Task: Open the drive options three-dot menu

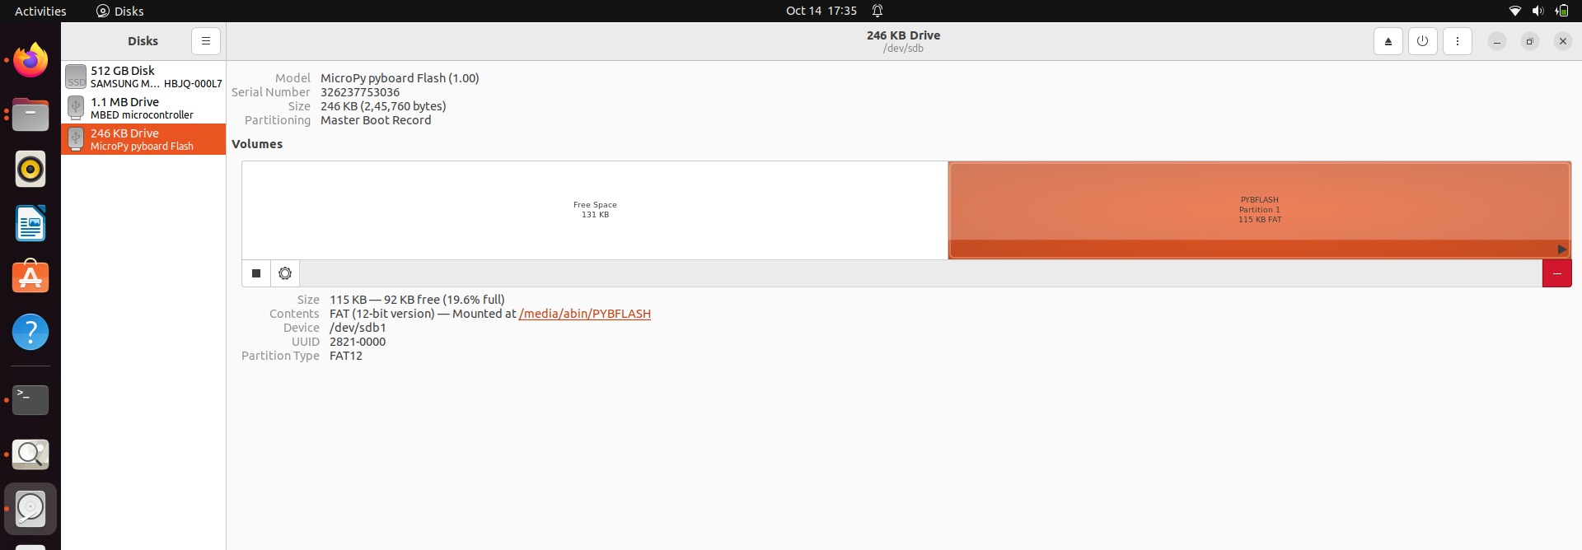Action: point(1458,41)
